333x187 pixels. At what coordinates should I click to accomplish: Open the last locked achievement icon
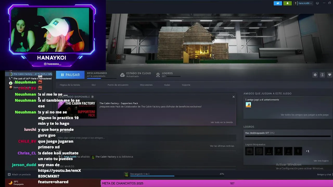pos(298,151)
